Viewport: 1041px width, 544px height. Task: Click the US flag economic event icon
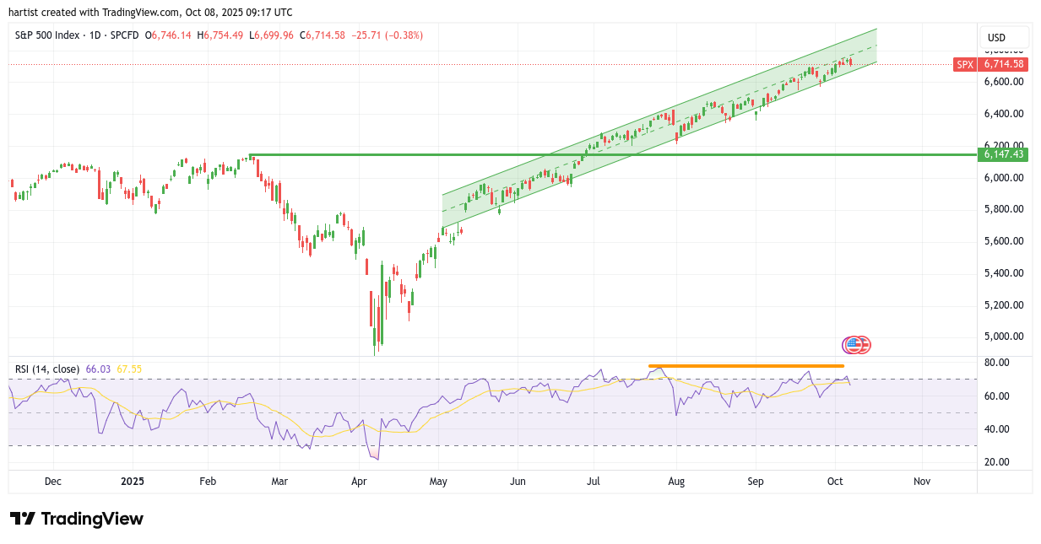click(854, 344)
